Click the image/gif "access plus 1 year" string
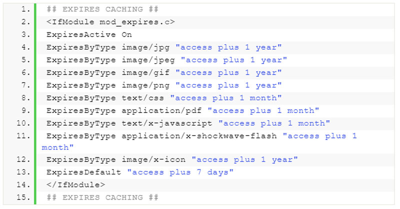This screenshot has width=400, height=209. [228, 72]
